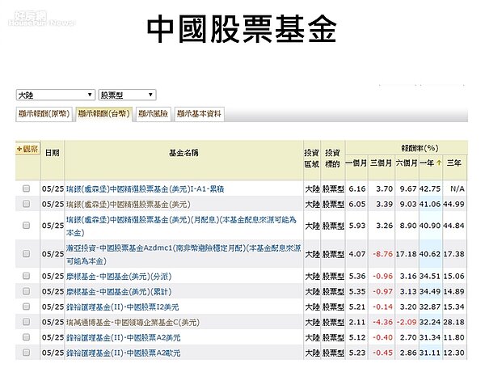Open 瀚亞投資-中國股票基金Azdmc1 link

(183, 255)
